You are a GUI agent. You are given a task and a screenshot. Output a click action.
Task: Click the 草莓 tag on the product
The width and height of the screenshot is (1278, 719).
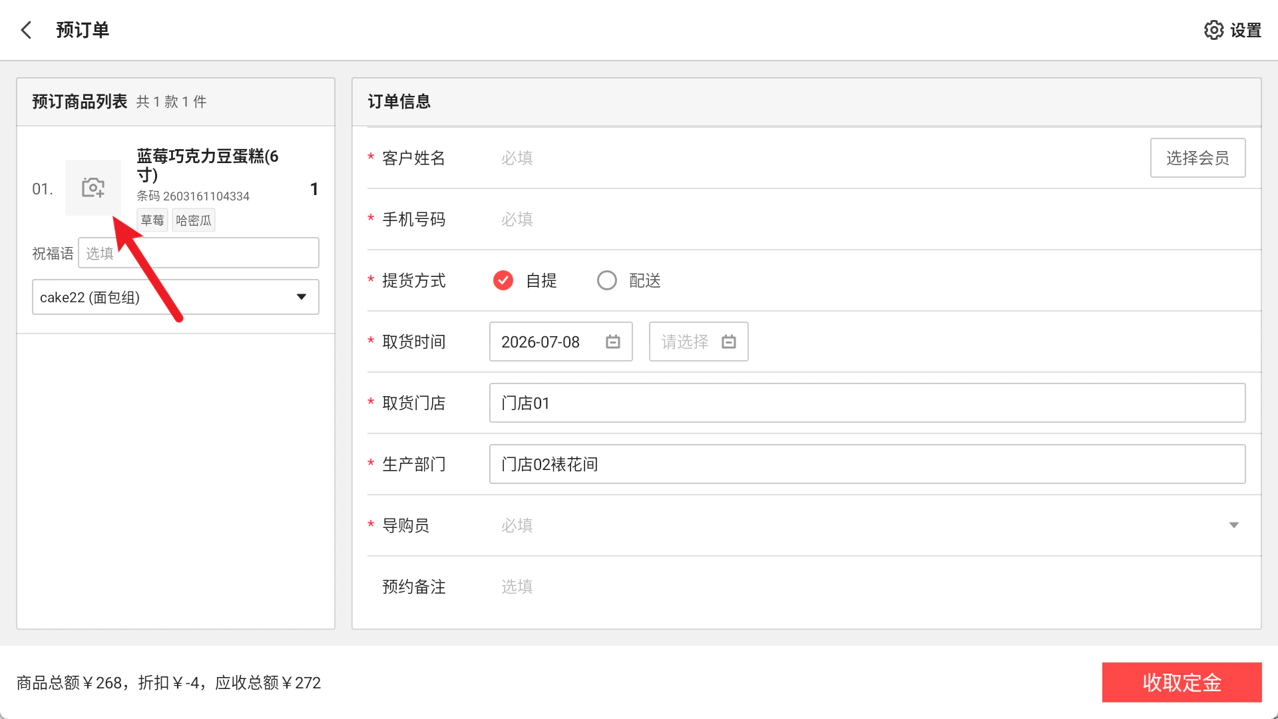152,220
